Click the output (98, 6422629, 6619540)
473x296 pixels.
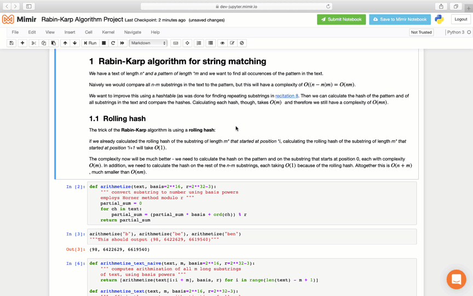point(119,249)
